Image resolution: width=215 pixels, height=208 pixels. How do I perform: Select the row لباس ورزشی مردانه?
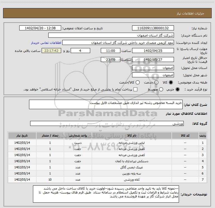[107, 143]
